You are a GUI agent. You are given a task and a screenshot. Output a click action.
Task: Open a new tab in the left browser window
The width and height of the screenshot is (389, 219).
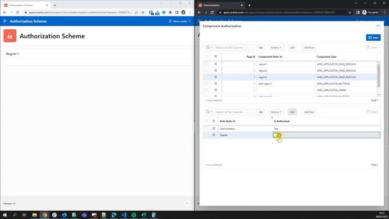click(x=55, y=5)
